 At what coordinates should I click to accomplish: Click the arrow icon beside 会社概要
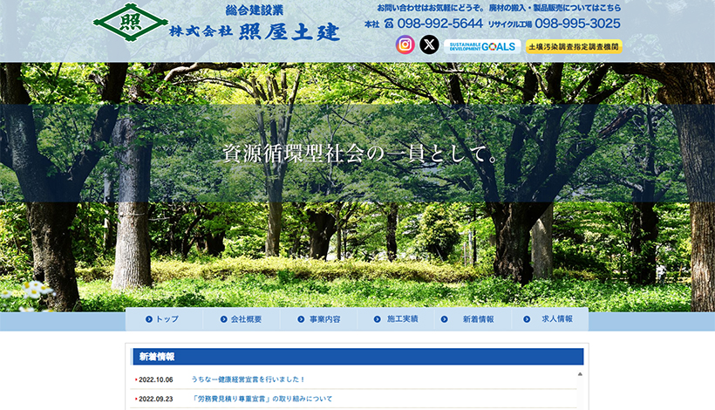point(224,319)
